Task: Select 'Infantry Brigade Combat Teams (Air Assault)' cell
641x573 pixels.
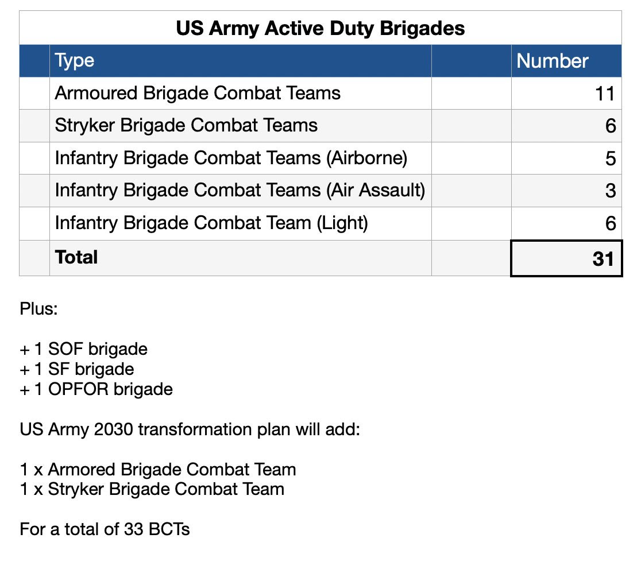Action: point(240,191)
